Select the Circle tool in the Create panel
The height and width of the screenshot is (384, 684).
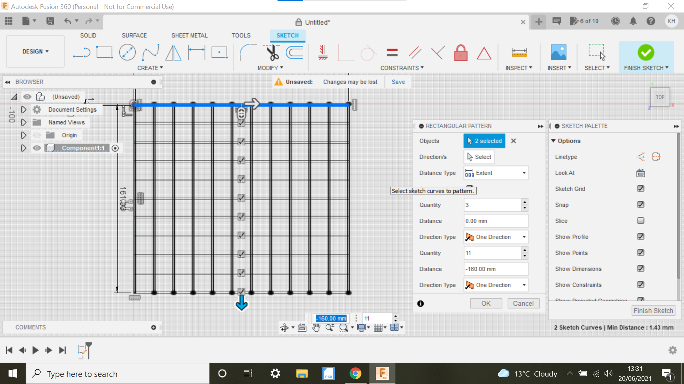tap(127, 52)
